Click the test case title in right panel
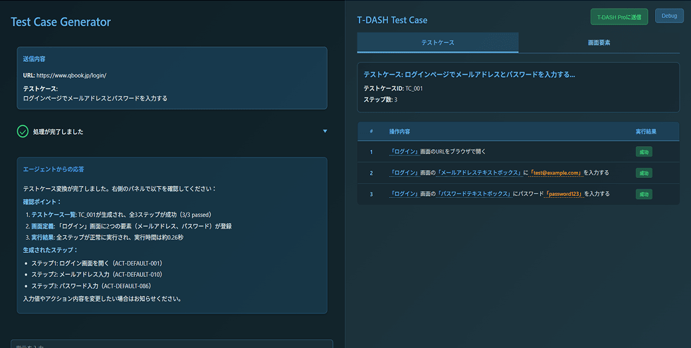The height and width of the screenshot is (348, 691). [x=469, y=75]
